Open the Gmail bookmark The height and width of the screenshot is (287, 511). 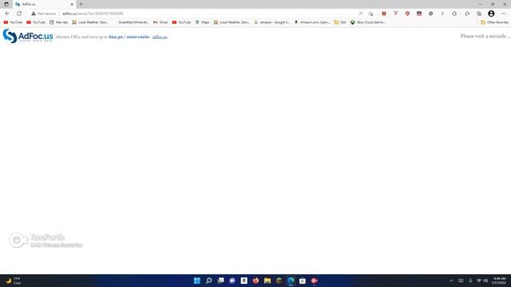pos(160,22)
